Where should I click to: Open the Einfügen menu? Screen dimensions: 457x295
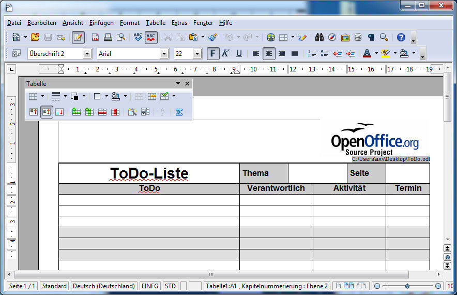pyautogui.click(x=101, y=23)
